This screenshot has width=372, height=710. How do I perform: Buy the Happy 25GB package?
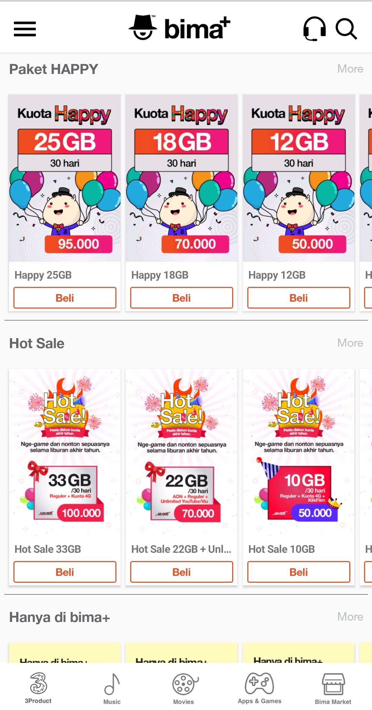click(x=65, y=298)
